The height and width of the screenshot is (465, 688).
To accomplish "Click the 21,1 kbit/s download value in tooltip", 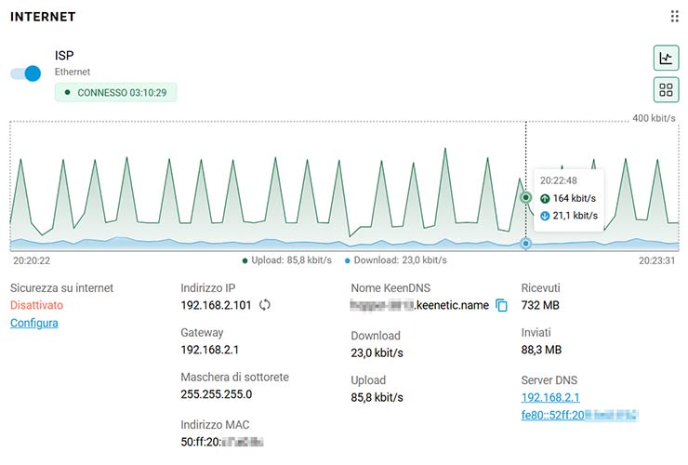I will 574,215.
